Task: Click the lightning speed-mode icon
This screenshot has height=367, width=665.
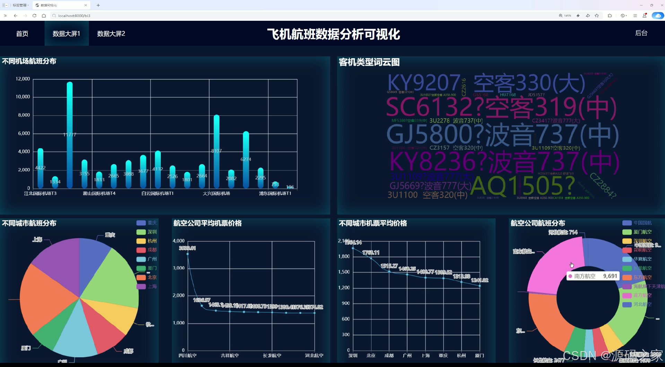Action: tap(578, 16)
